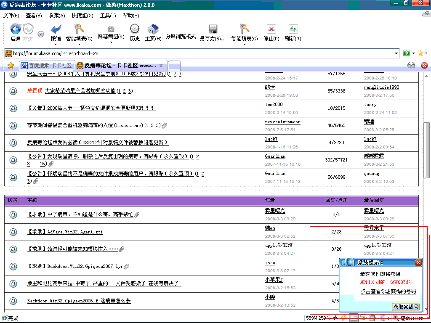Open the dropdown arrow next to Forward button
This screenshot has height=323, width=431.
coord(40,34)
